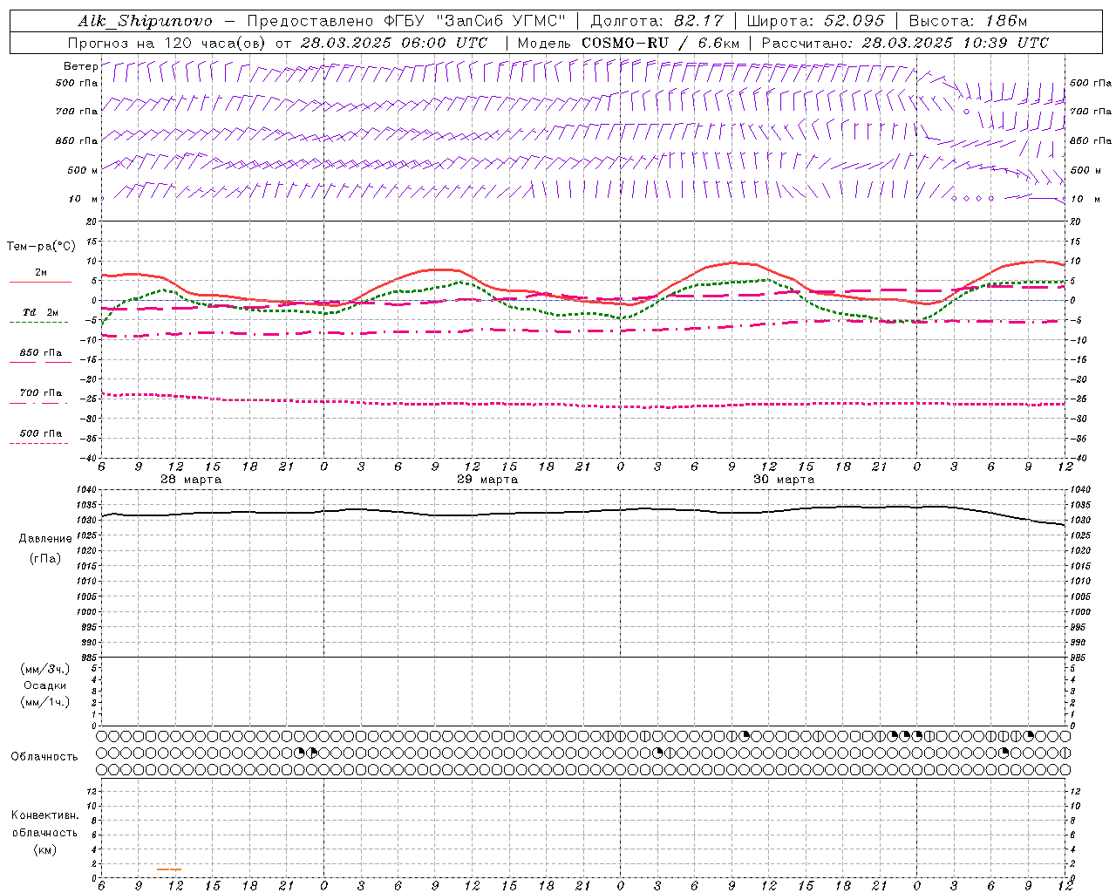This screenshot has width=1116, height=893.
Task: Click the Давление panel label
Action: [x=45, y=538]
